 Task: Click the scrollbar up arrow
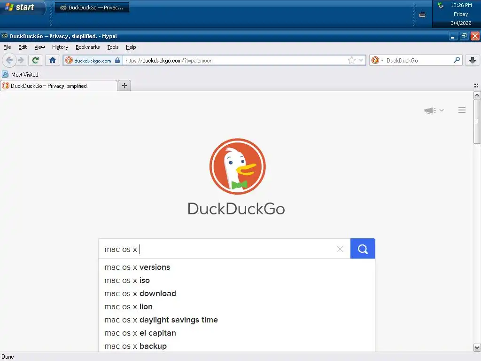(477, 95)
